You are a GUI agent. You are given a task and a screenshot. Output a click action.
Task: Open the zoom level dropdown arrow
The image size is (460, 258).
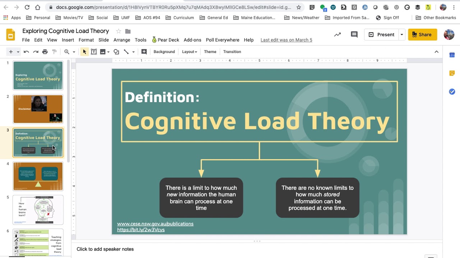click(x=74, y=52)
